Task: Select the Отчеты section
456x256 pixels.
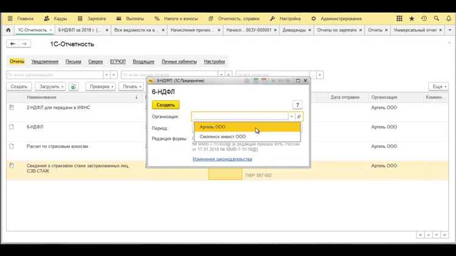Action: [x=17, y=61]
